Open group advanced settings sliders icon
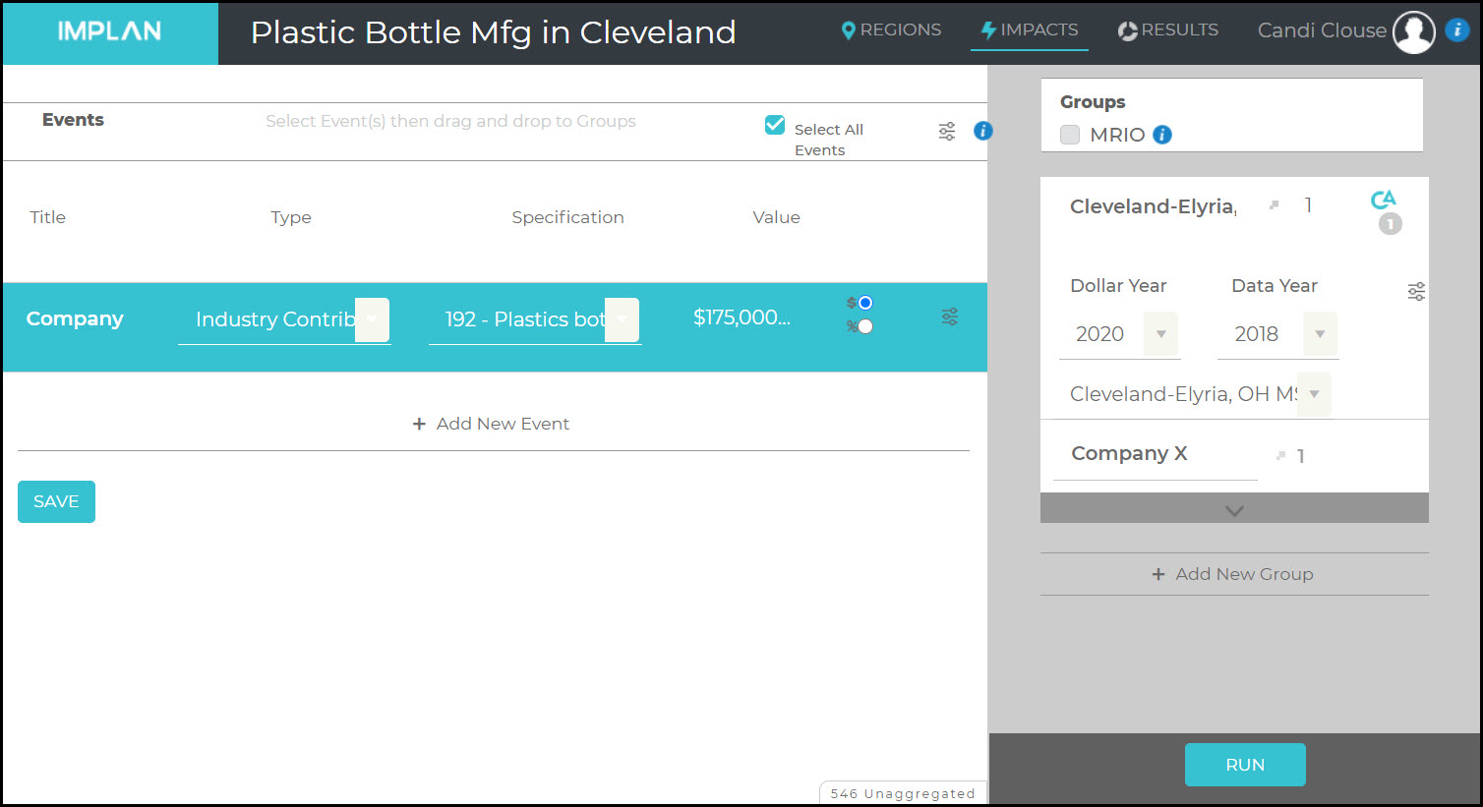 pyautogui.click(x=1416, y=291)
